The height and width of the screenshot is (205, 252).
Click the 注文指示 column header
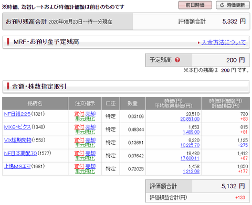point(85,103)
